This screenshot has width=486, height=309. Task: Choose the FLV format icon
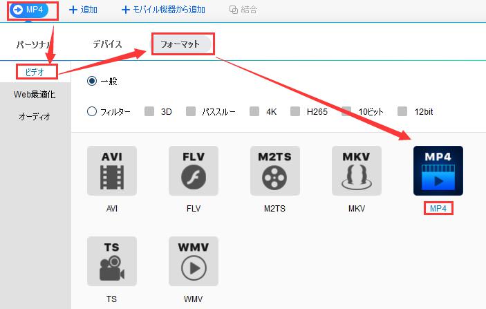[194, 171]
